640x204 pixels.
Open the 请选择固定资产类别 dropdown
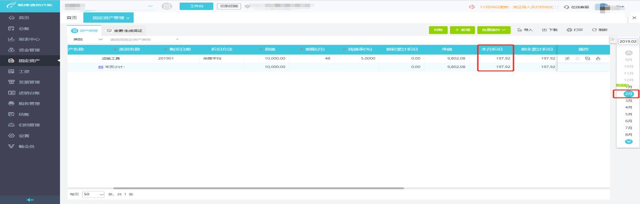click(x=144, y=39)
